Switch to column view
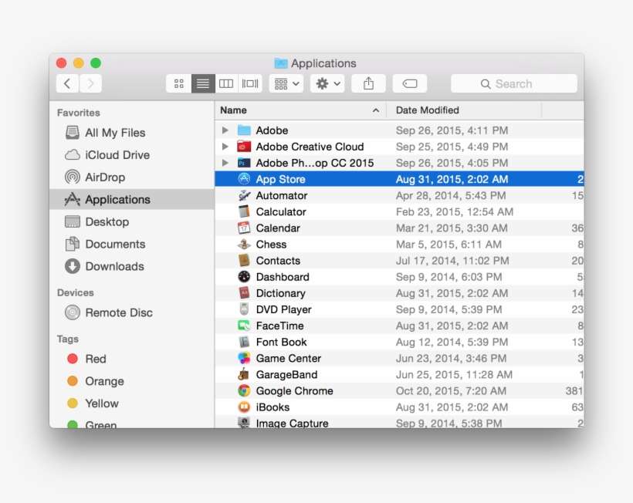 [226, 83]
